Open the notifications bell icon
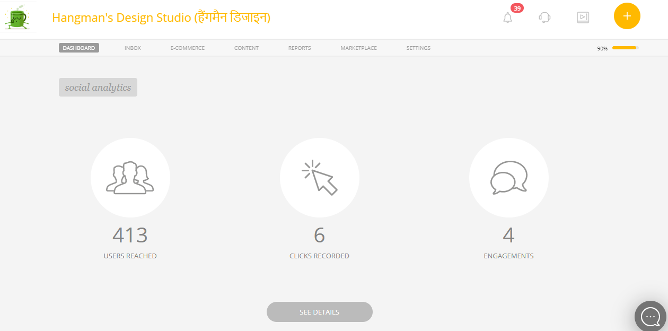The image size is (668, 331). 507,18
